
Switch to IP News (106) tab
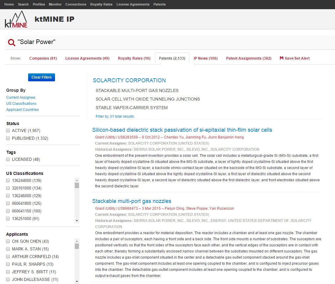pos(205,58)
